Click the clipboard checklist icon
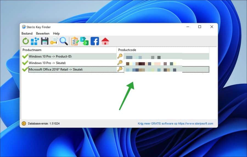 click(75, 41)
